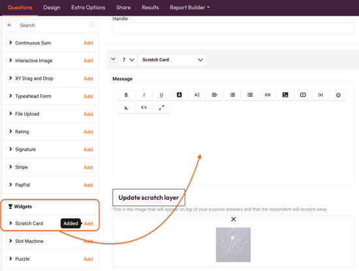Switch to the Design tab
Image resolution: width=359 pixels, height=271 pixels.
click(52, 8)
